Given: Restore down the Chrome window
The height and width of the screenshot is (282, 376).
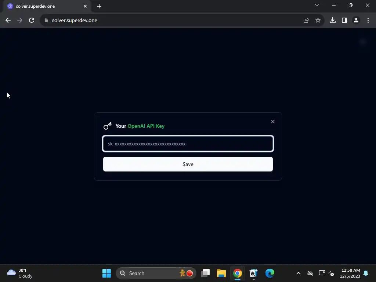Looking at the screenshot, I should (350, 5).
